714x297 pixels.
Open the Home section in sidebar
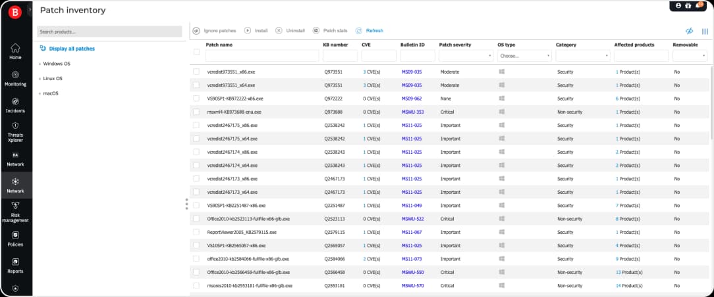click(x=16, y=51)
